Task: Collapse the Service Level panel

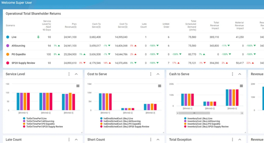Action: [76, 74]
